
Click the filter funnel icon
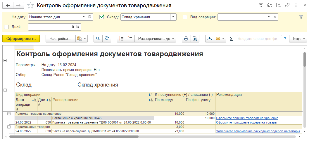[x=301, y=17]
